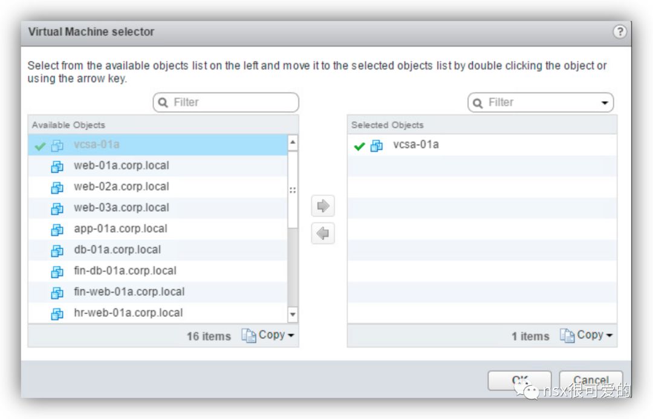Expand Copy dropdown arrow under Available Objects
Viewport: 653px width, 419px height.
pyautogui.click(x=291, y=336)
